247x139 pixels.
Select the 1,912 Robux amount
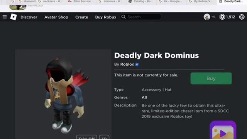point(231,17)
